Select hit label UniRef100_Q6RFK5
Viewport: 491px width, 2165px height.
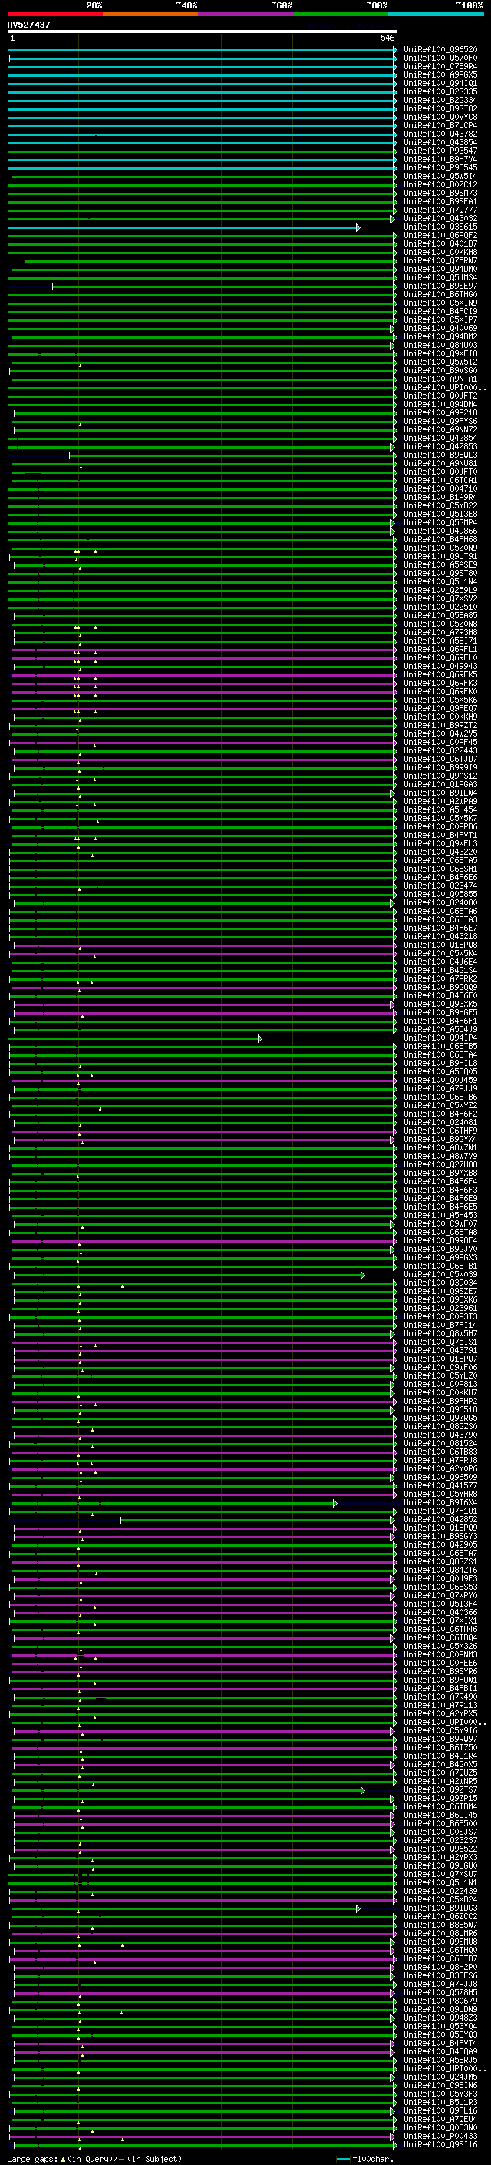(440, 675)
